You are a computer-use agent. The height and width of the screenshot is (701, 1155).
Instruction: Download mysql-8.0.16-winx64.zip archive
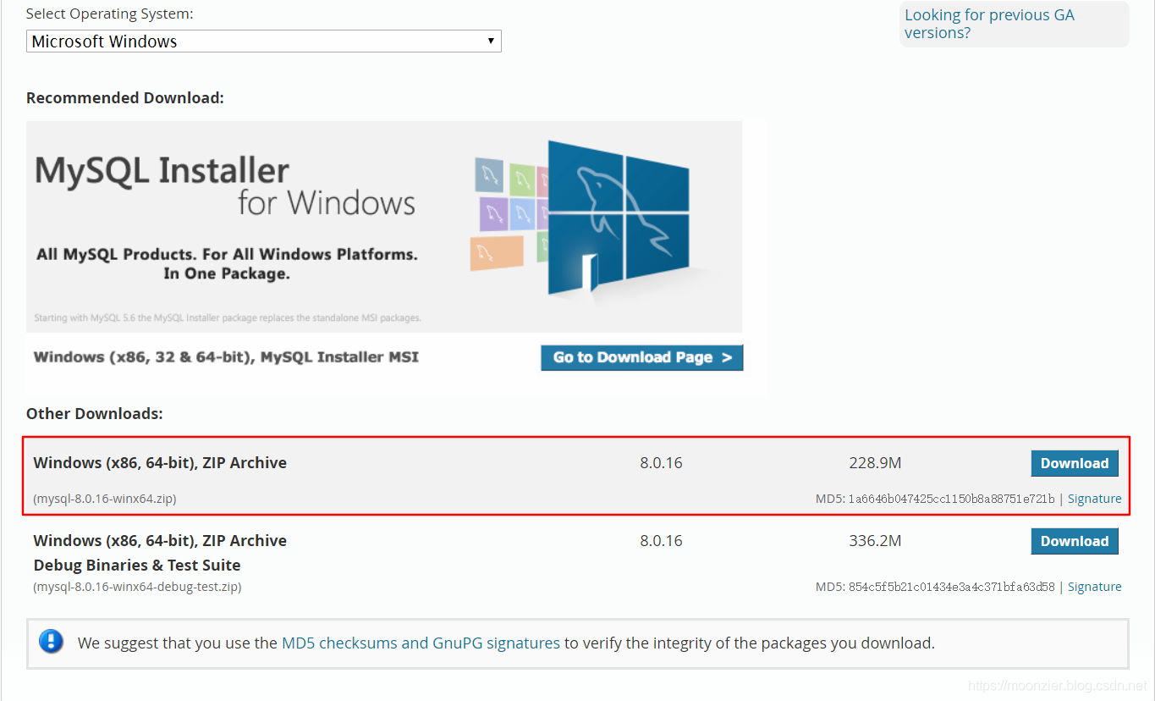1075,463
